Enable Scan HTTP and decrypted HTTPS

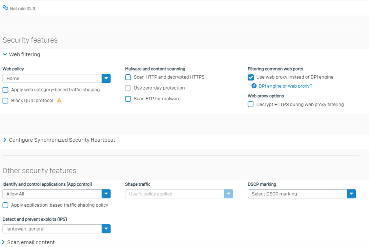[x=128, y=77]
